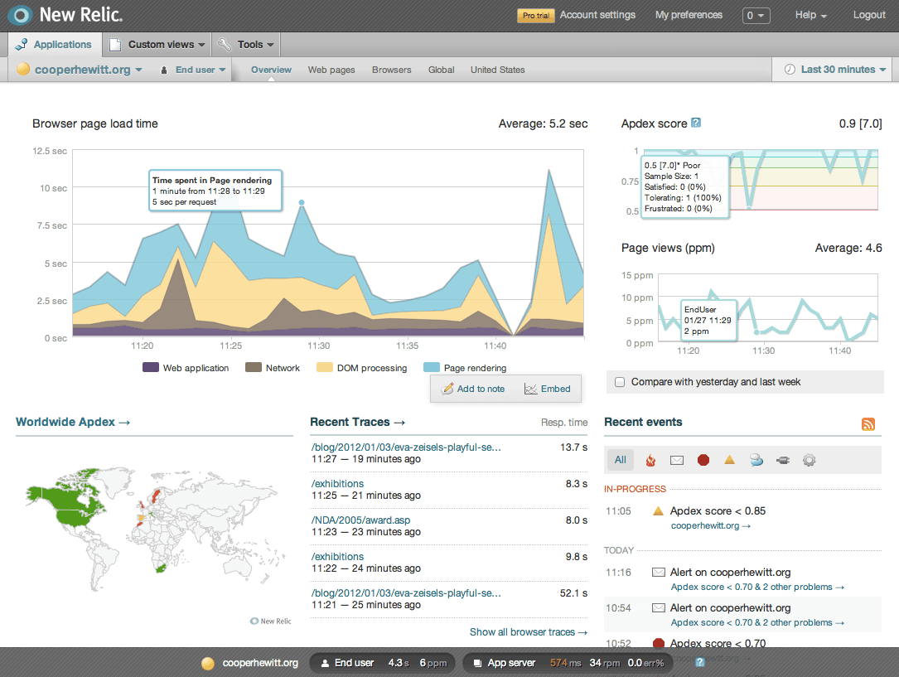Filter events by the envelope alert icon
Screen dimensions: 899x677
pos(677,460)
